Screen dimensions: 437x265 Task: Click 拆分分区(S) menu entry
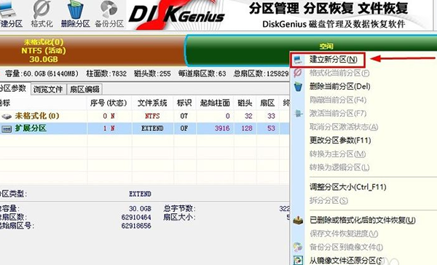pyautogui.click(x=328, y=200)
